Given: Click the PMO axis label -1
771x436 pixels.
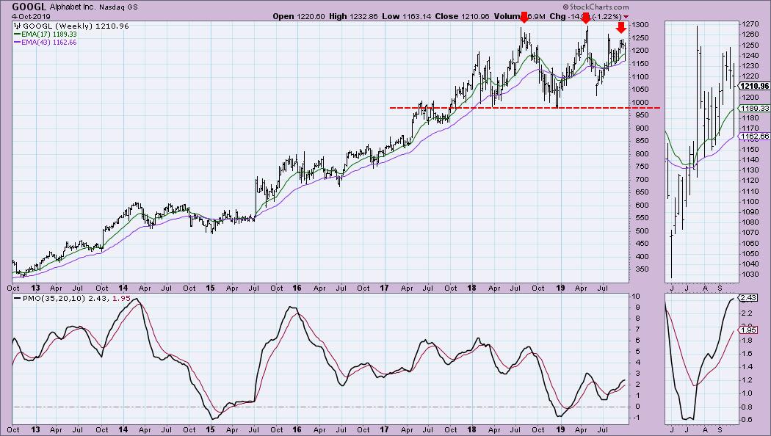Looking at the screenshot, I should point(635,418).
